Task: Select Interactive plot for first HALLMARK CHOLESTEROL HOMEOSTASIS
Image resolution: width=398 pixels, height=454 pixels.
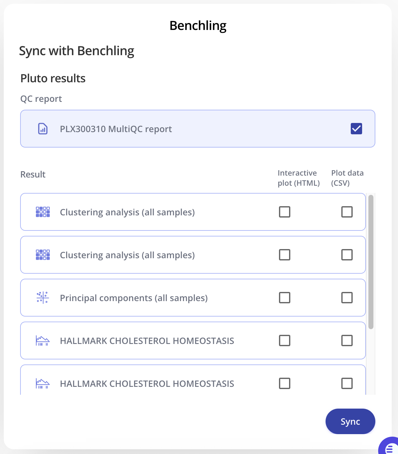Action: pos(285,340)
